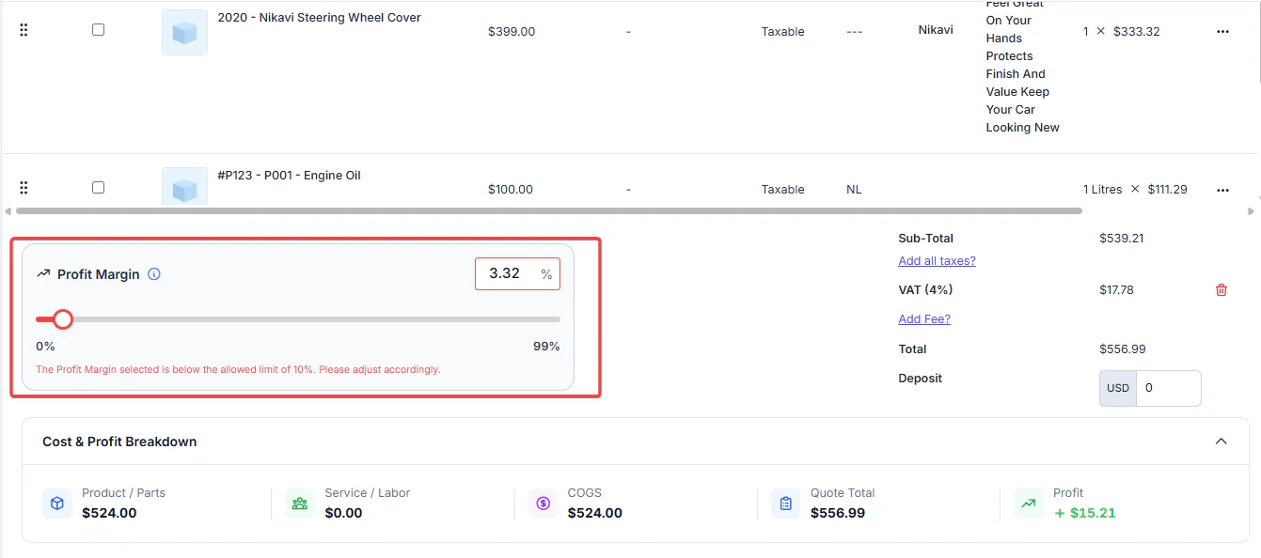Click the Product / Parts cube icon

[57, 504]
